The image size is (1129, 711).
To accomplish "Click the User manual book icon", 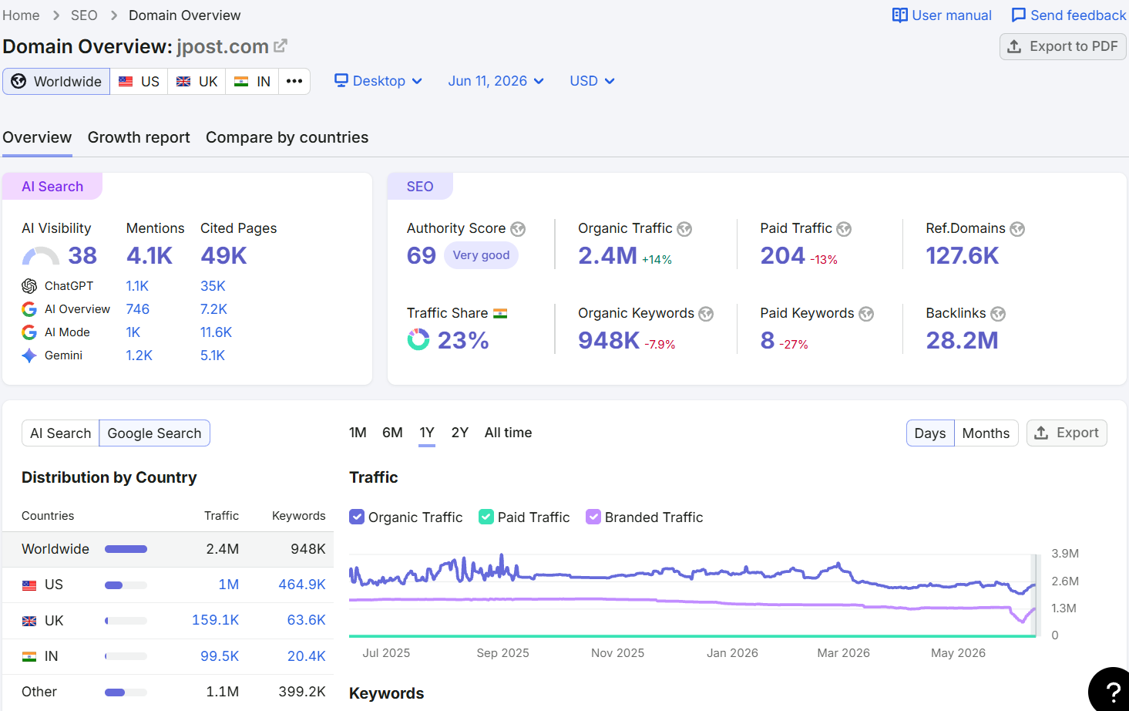I will click(899, 15).
